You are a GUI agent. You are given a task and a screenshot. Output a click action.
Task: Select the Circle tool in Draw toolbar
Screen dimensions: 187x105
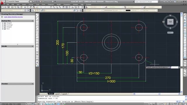click(x=37, y=31)
